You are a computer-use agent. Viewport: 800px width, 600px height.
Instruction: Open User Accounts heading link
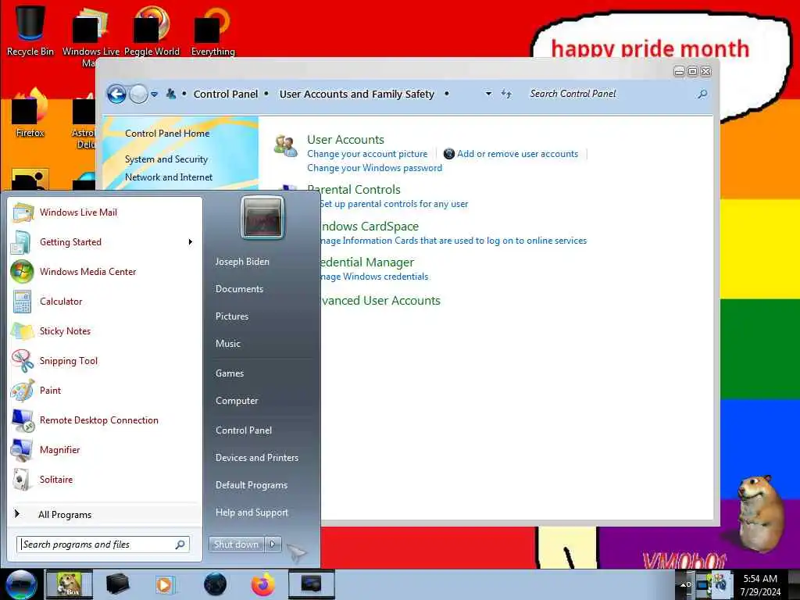point(345,139)
